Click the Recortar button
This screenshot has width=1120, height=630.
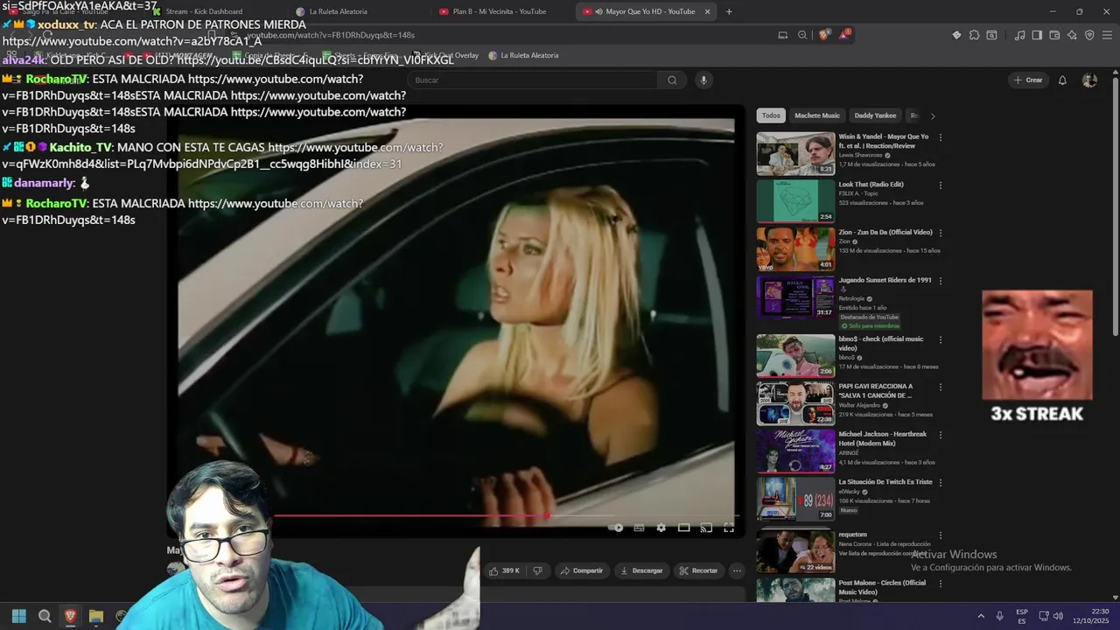point(698,570)
